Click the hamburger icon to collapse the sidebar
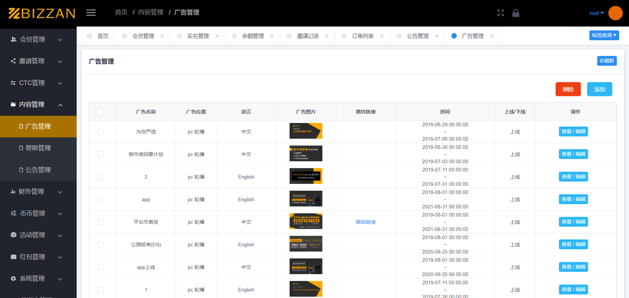The height and width of the screenshot is (298, 629). [91, 13]
